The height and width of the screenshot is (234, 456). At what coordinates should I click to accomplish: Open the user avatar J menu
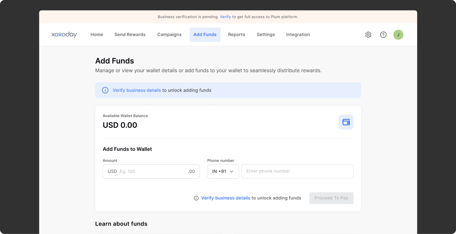click(398, 35)
